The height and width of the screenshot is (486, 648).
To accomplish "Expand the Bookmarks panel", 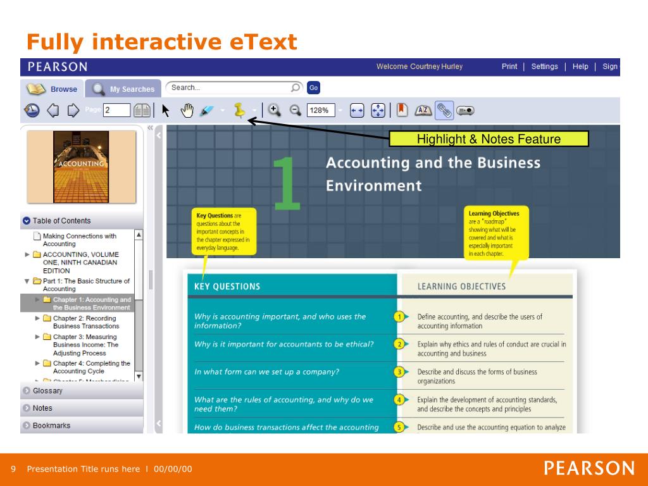I will click(82, 425).
